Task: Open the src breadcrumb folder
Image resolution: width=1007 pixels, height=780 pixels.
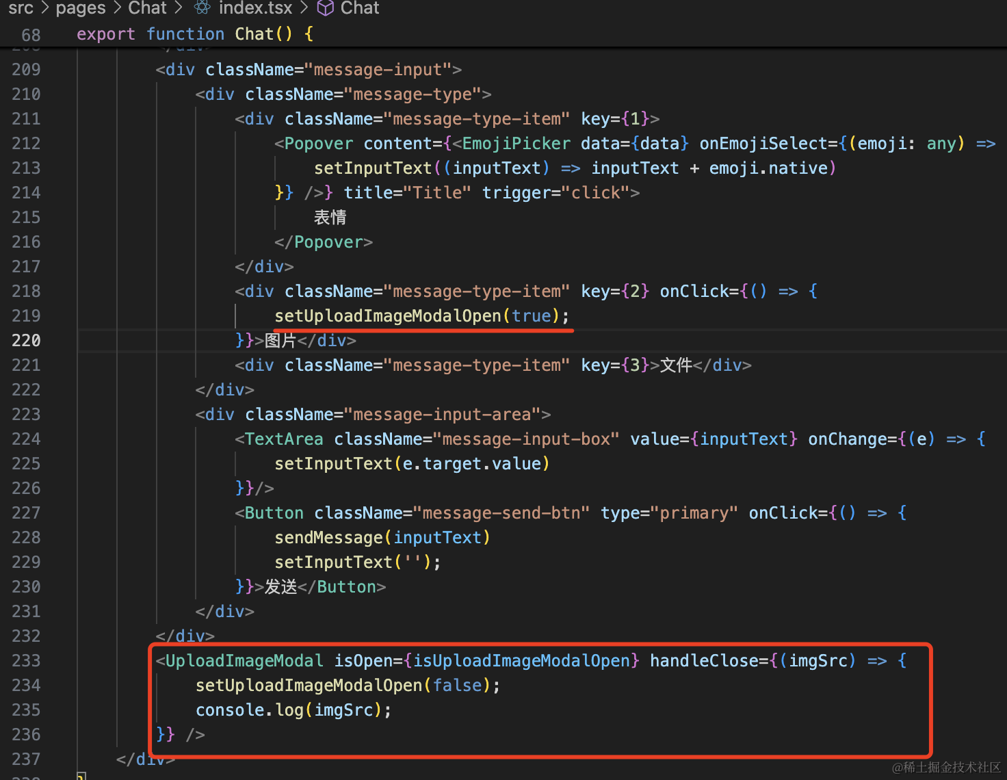Action: point(21,8)
